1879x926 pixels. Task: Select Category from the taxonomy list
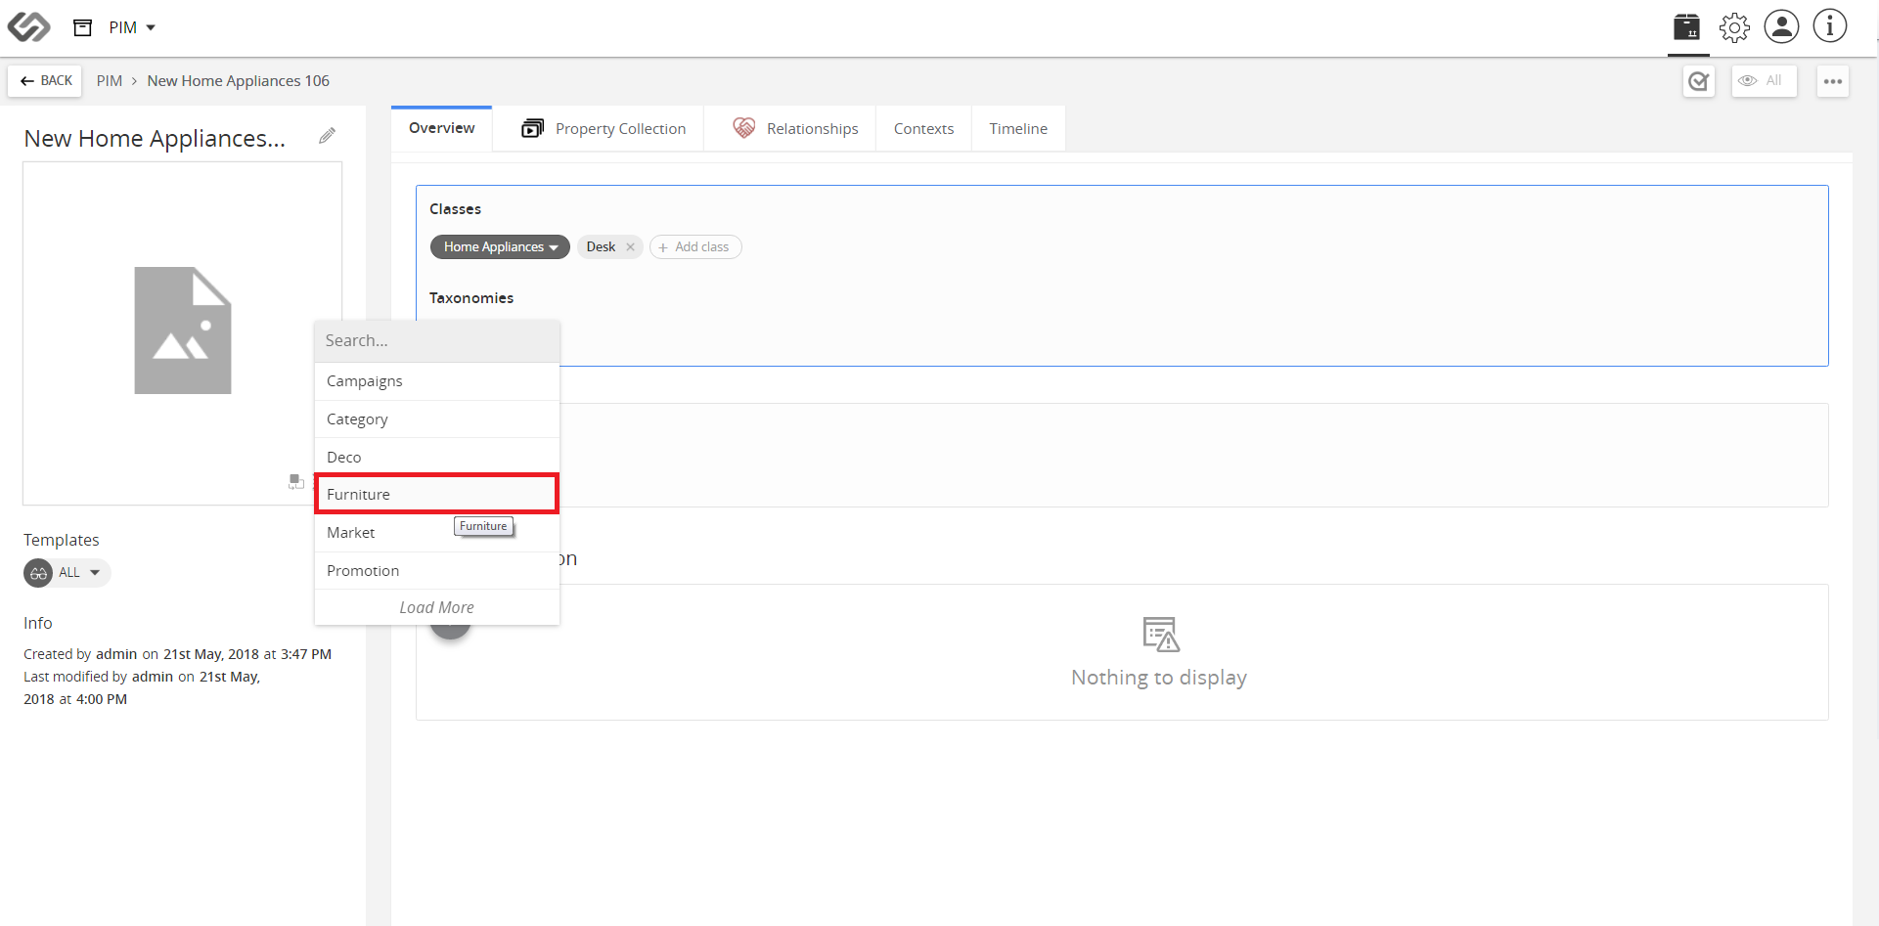coord(437,419)
